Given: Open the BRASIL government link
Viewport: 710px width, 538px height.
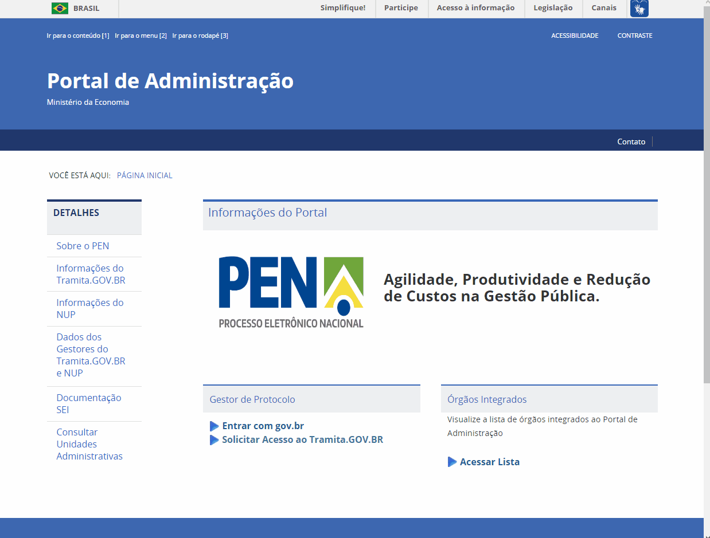Looking at the screenshot, I should (x=86, y=9).
